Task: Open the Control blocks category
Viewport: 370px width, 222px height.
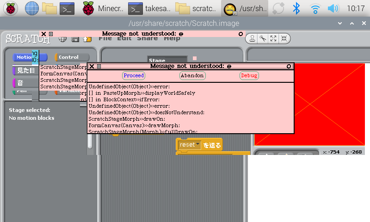Action: (x=72, y=57)
